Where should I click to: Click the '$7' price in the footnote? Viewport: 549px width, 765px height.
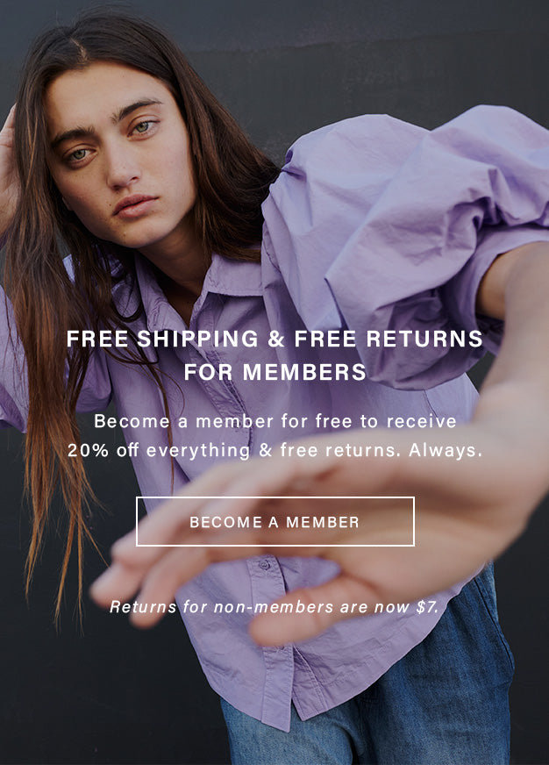tap(428, 607)
